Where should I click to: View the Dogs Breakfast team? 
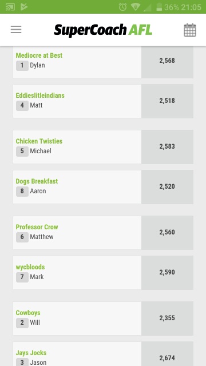37,181
